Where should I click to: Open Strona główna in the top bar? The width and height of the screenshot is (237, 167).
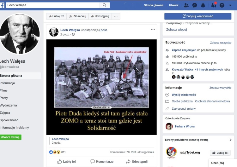point(154,5)
